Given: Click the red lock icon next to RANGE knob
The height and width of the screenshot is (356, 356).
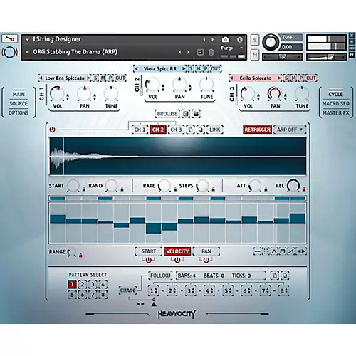Looking at the screenshot, I should click(x=80, y=256).
